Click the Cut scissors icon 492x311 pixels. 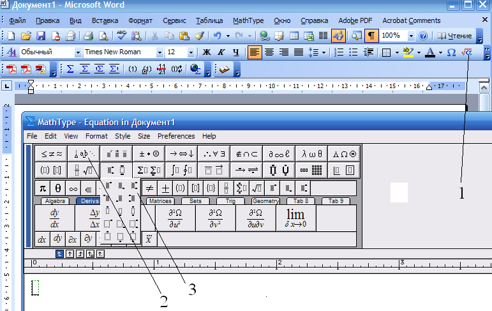[x=154, y=36]
